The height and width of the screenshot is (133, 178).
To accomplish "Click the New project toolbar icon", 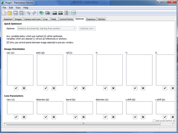I will [x=4, y=13].
